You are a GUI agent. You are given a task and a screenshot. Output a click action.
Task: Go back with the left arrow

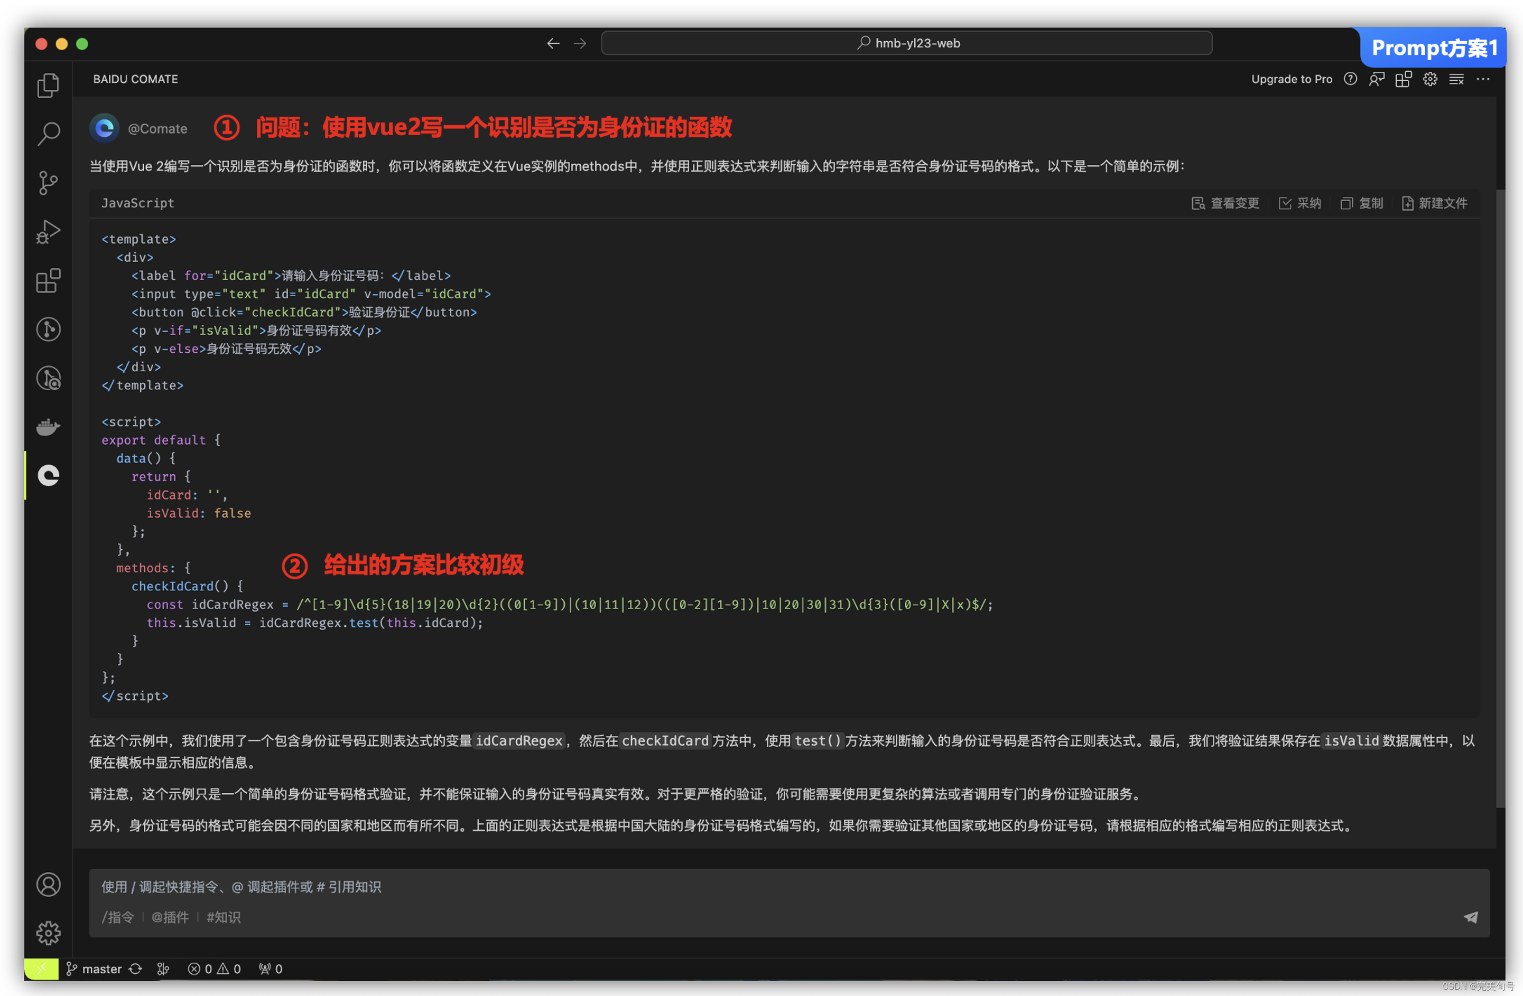pyautogui.click(x=553, y=43)
